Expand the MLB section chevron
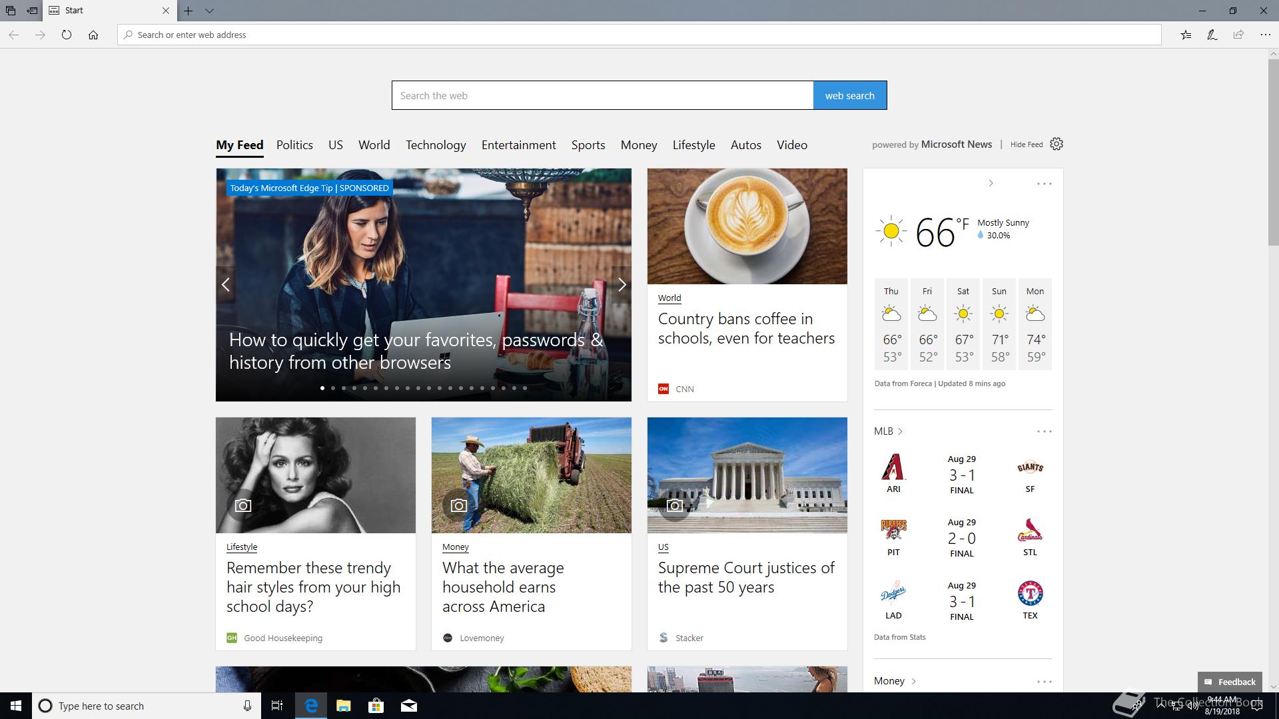 [900, 431]
